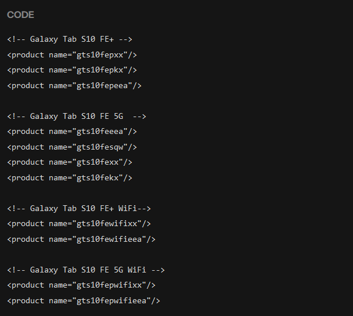Click the Galaxy Tab S10 FE+ comment line
353x316 pixels.
70,39
